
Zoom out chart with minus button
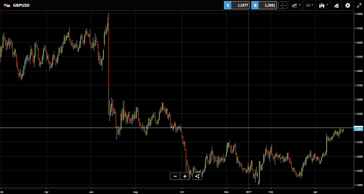tap(175, 176)
